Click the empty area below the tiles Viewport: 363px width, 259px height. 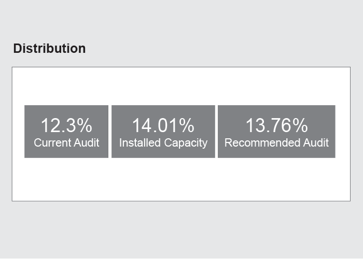tap(181, 179)
